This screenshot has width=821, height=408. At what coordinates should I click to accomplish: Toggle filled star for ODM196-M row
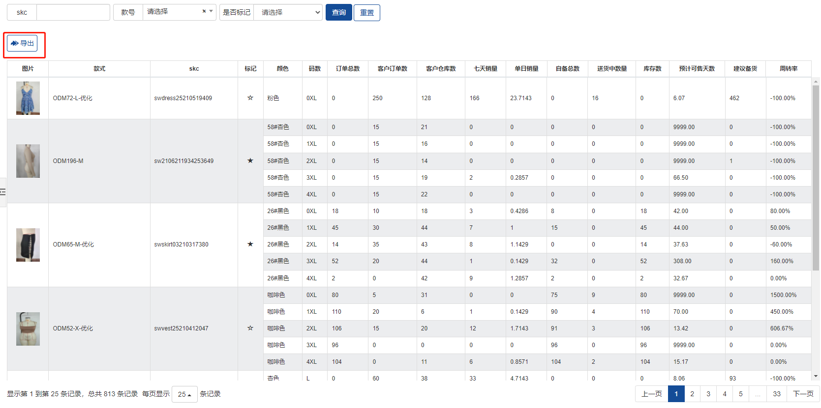coord(250,161)
